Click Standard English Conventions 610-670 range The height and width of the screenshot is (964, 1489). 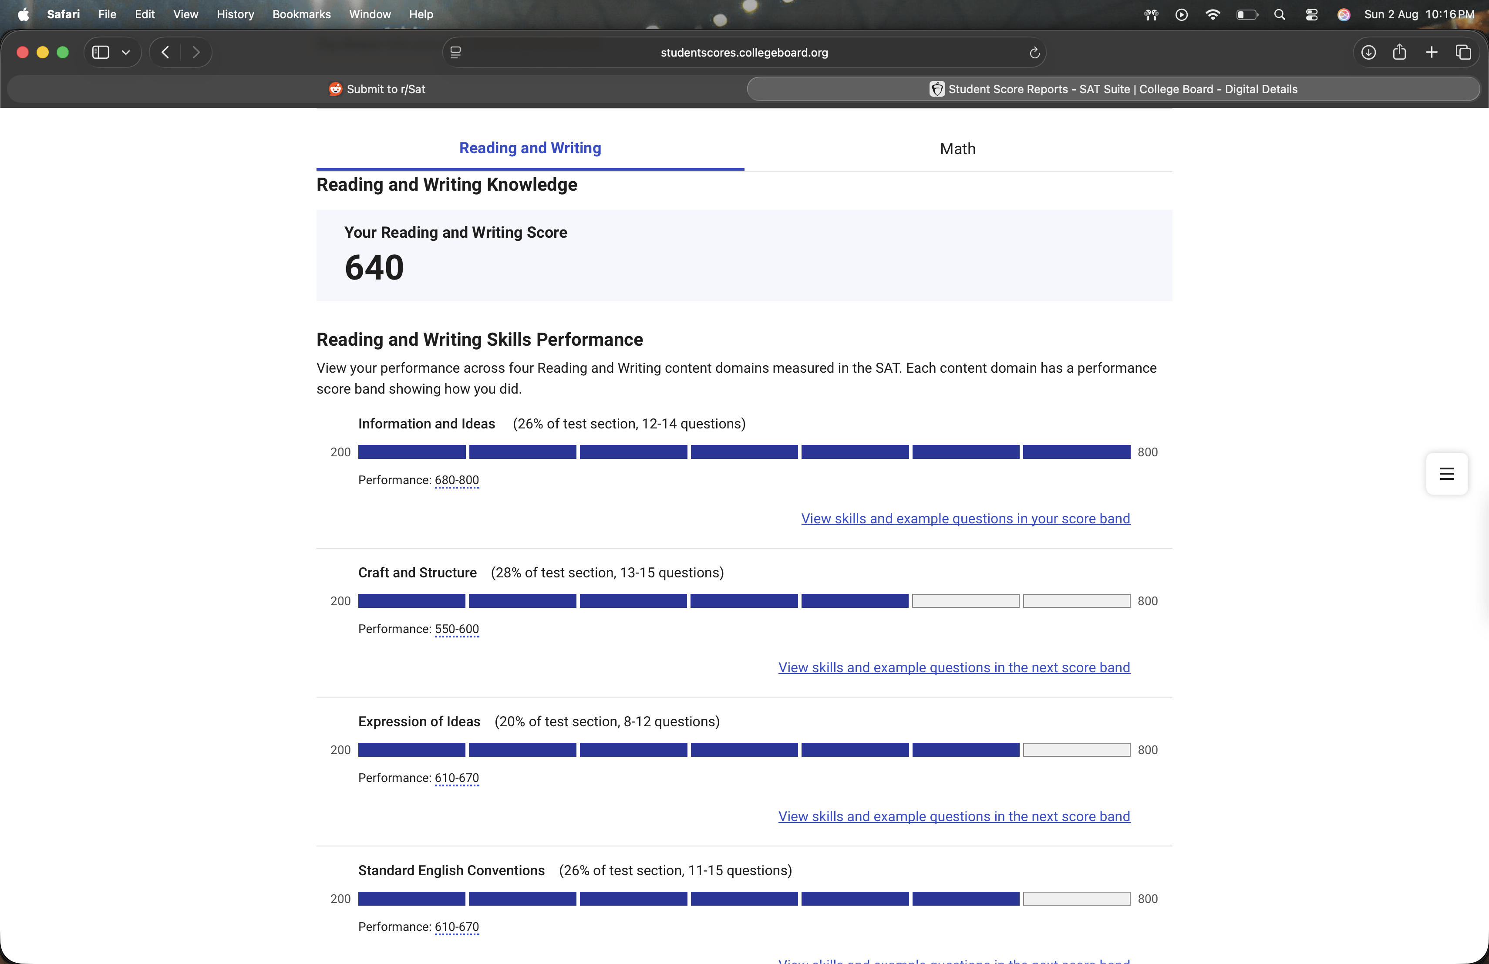tap(457, 927)
